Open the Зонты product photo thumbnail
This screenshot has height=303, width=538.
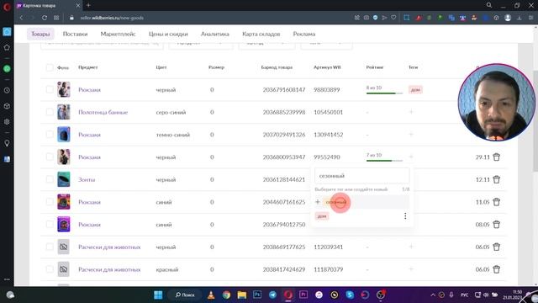click(x=64, y=179)
